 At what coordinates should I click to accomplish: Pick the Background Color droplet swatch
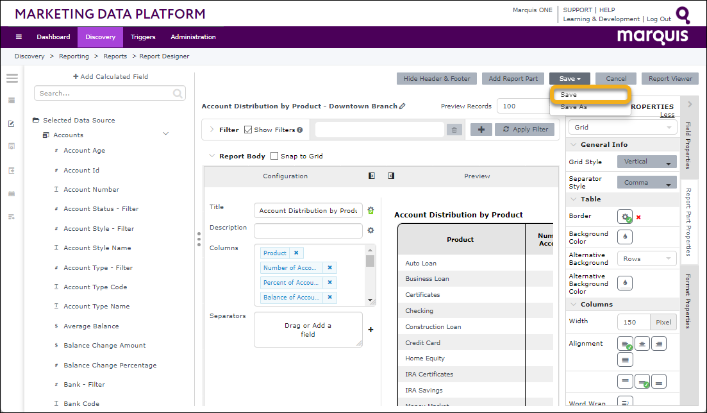pyautogui.click(x=625, y=237)
